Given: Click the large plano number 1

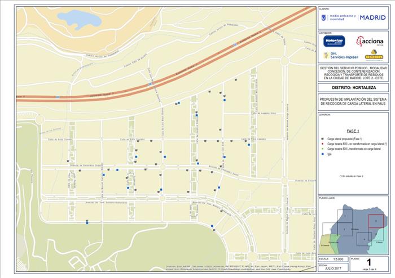Looking at the screenshot, I should [x=369, y=262].
